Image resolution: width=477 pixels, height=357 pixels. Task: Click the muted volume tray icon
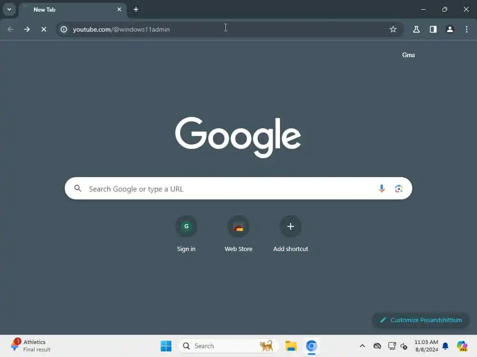(x=404, y=346)
